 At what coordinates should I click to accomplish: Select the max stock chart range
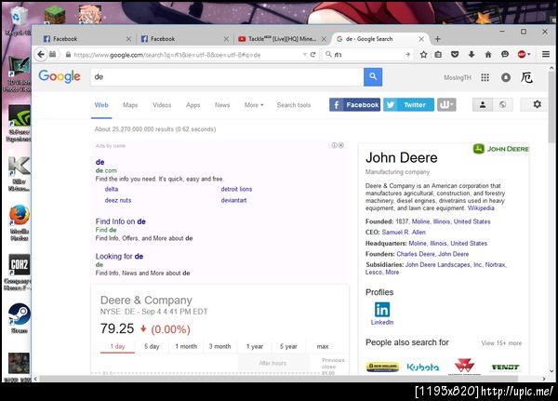323,346
